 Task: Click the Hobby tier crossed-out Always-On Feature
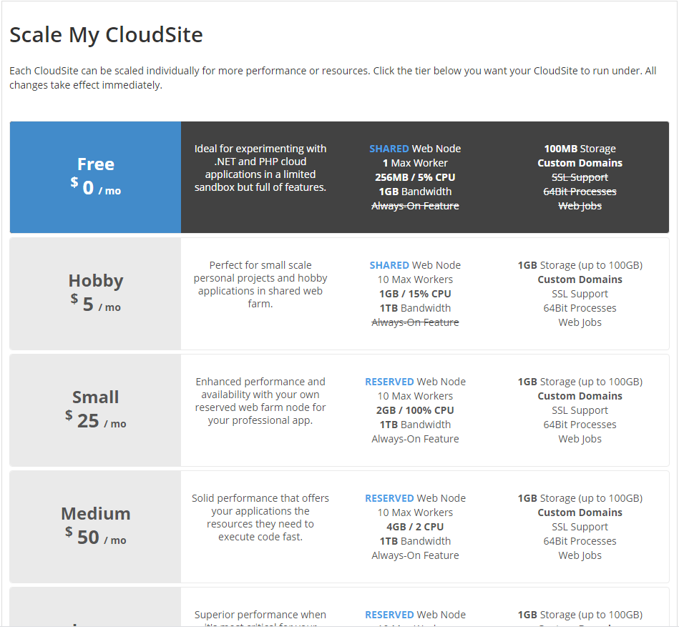tap(415, 322)
